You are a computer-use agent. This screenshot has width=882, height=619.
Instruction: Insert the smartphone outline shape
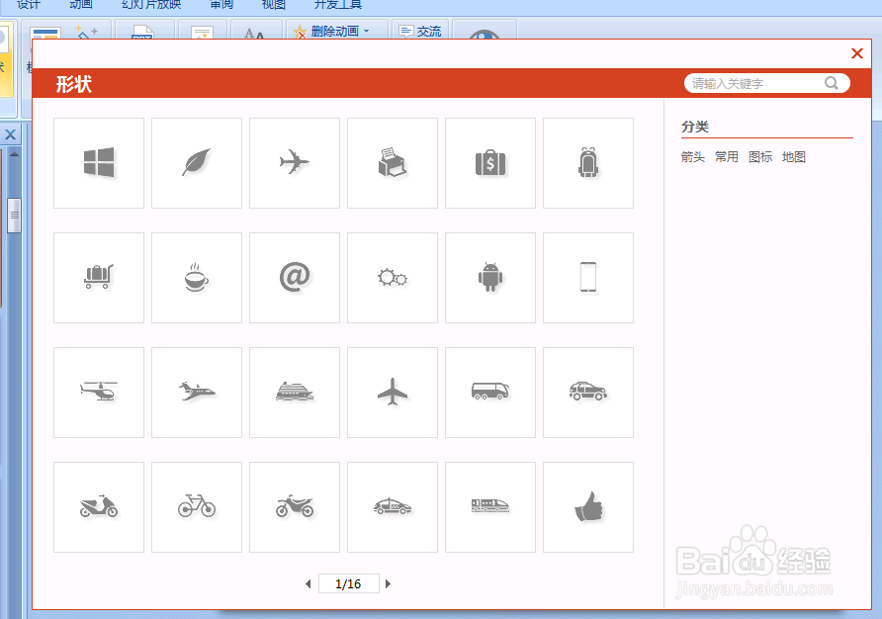coord(588,278)
